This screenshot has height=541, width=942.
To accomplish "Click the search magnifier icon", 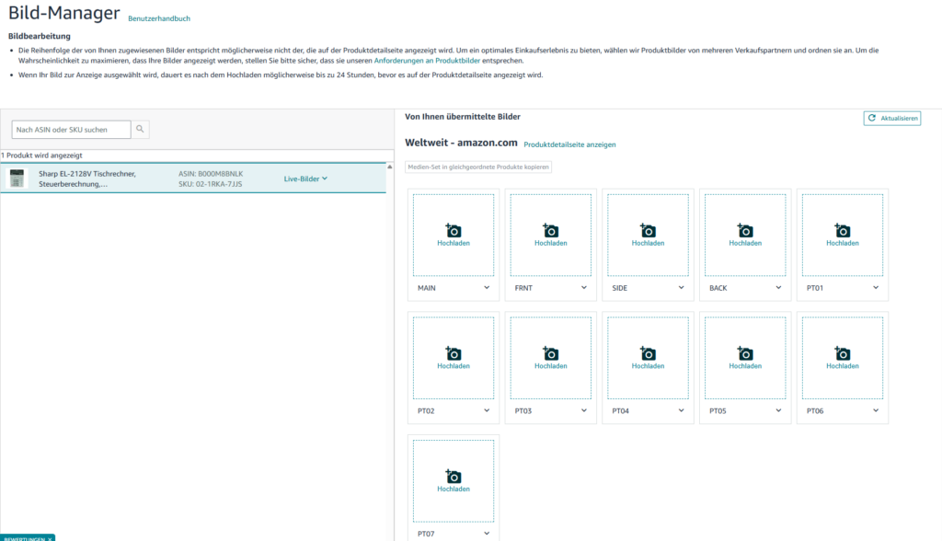I will tap(140, 129).
